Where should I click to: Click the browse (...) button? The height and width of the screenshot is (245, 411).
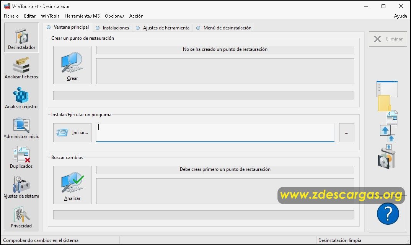coord(347,133)
